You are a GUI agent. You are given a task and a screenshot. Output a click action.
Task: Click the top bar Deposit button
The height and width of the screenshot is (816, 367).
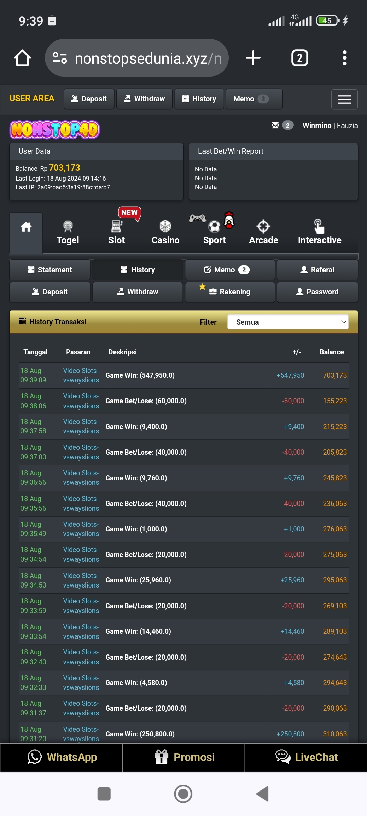pos(89,99)
